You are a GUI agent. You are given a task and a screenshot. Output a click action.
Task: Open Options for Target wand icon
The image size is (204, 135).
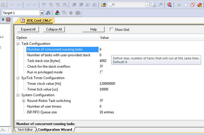48,13
